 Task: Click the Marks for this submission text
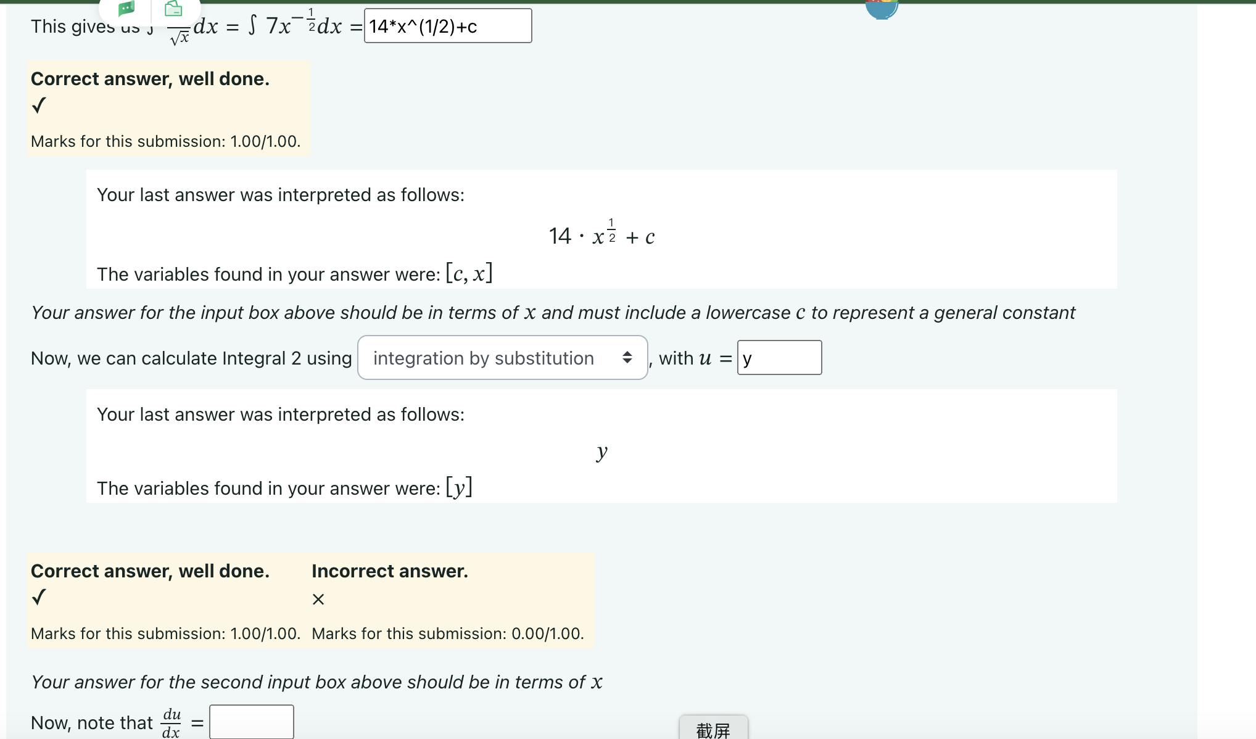click(x=165, y=141)
